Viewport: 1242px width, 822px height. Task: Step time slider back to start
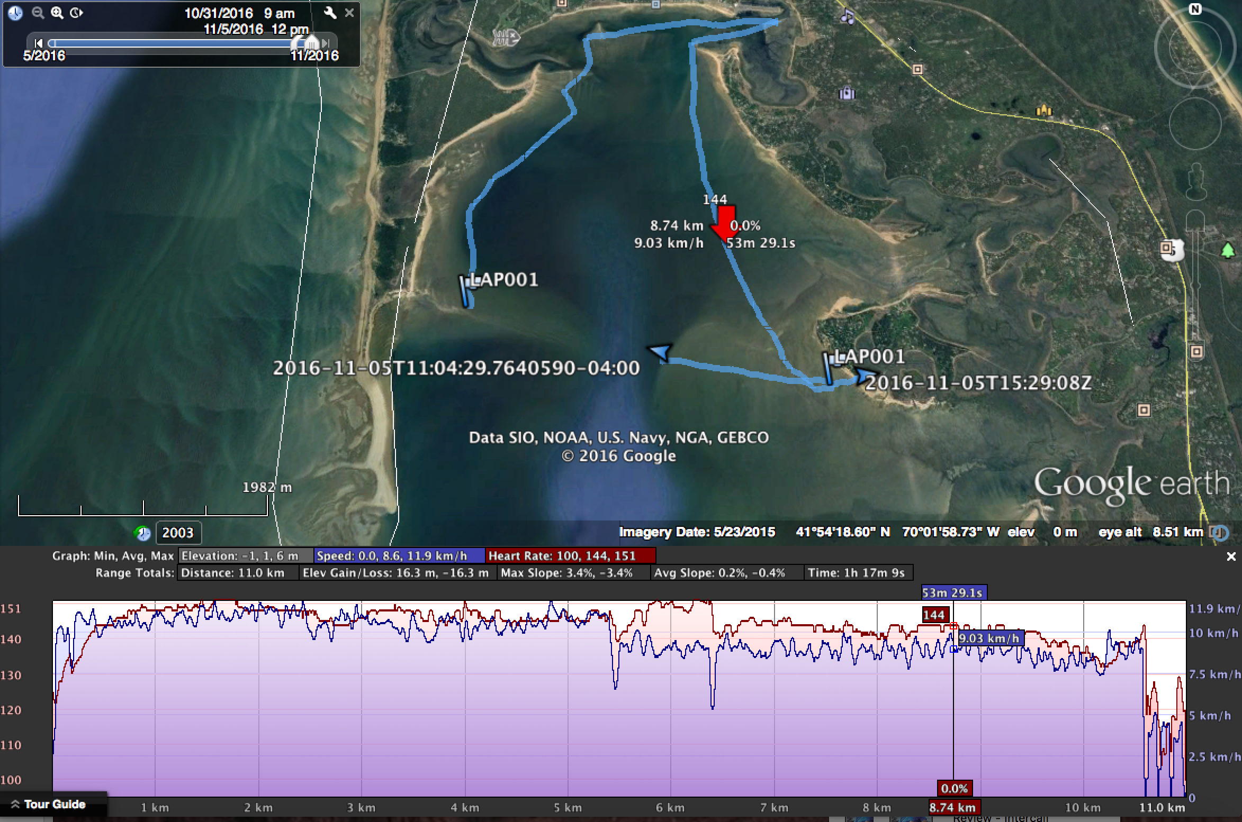click(39, 43)
